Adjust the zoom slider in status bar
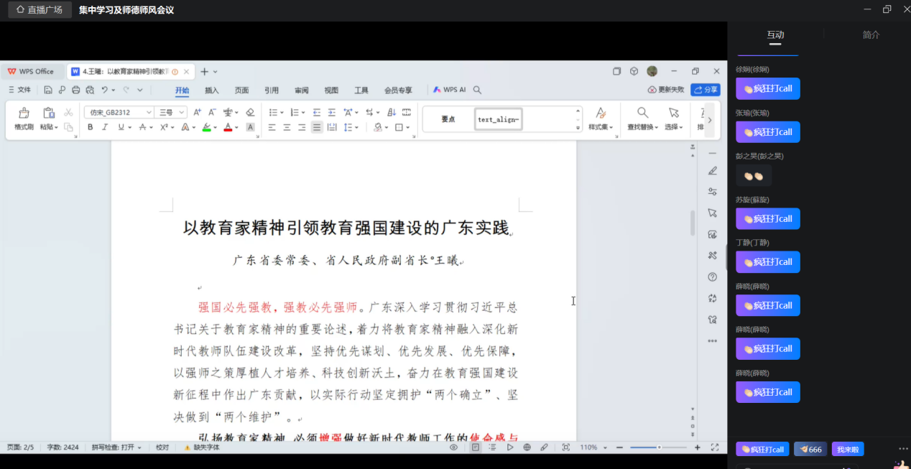This screenshot has width=911, height=469. 659,447
